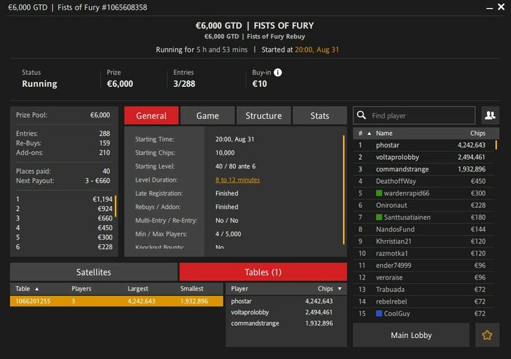Select NandosFund row

tap(423, 229)
